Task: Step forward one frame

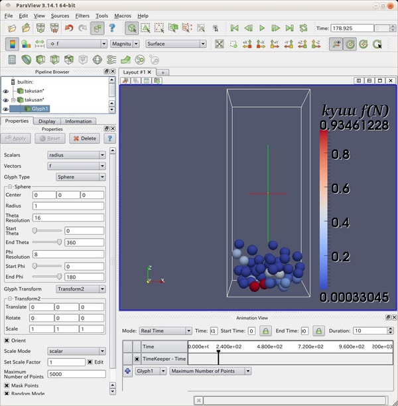Action: (x=275, y=28)
